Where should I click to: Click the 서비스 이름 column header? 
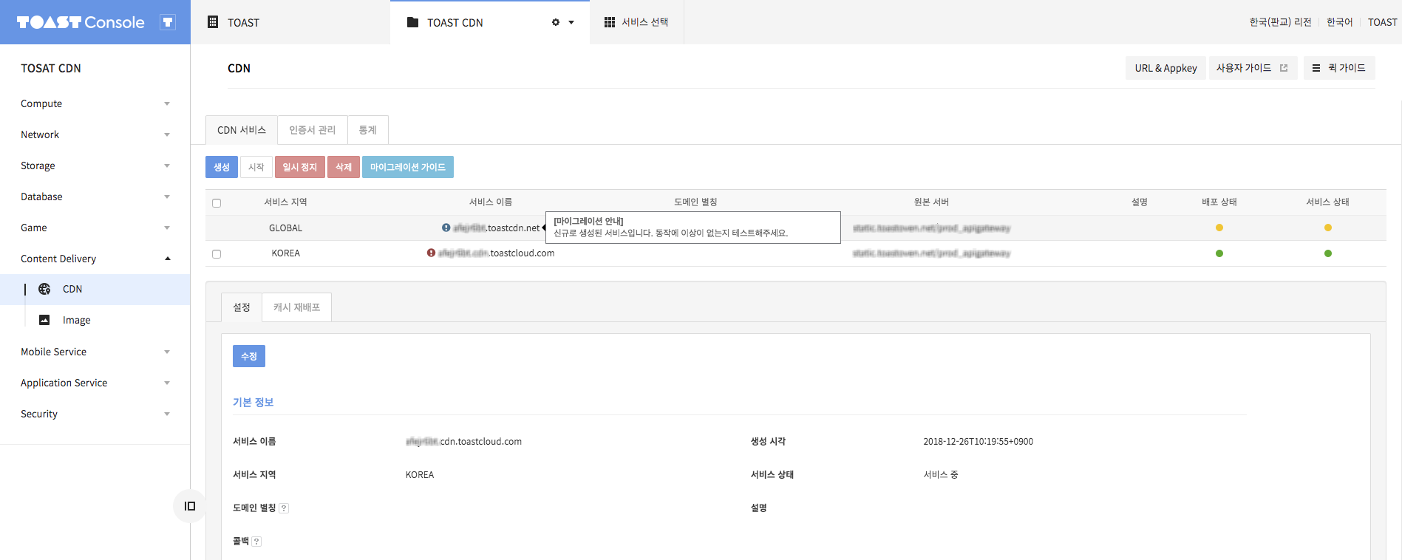[x=491, y=202]
